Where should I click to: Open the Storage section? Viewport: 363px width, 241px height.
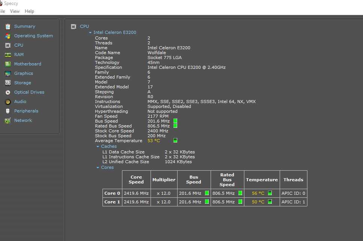pos(23,83)
